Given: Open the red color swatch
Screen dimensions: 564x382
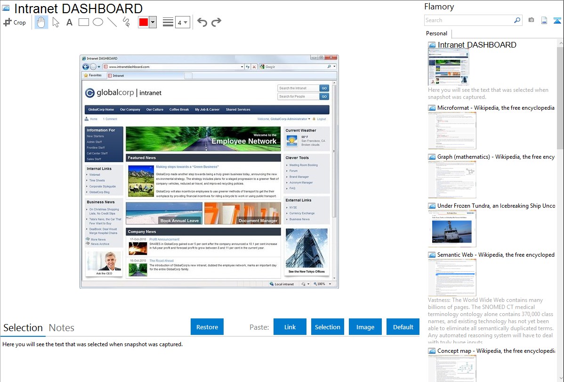Looking at the screenshot, I should tap(144, 22).
